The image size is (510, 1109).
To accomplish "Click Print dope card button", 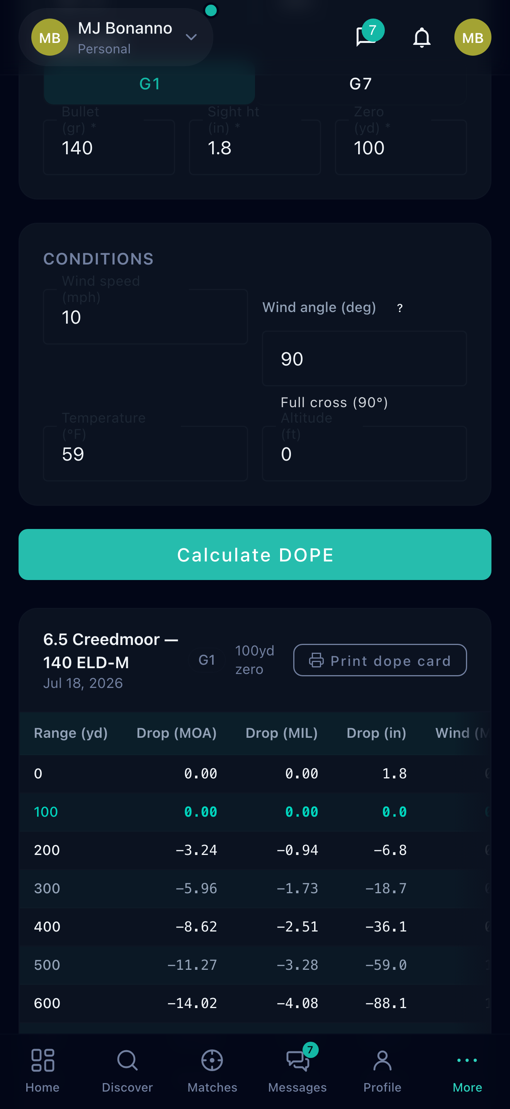I will 380,660.
